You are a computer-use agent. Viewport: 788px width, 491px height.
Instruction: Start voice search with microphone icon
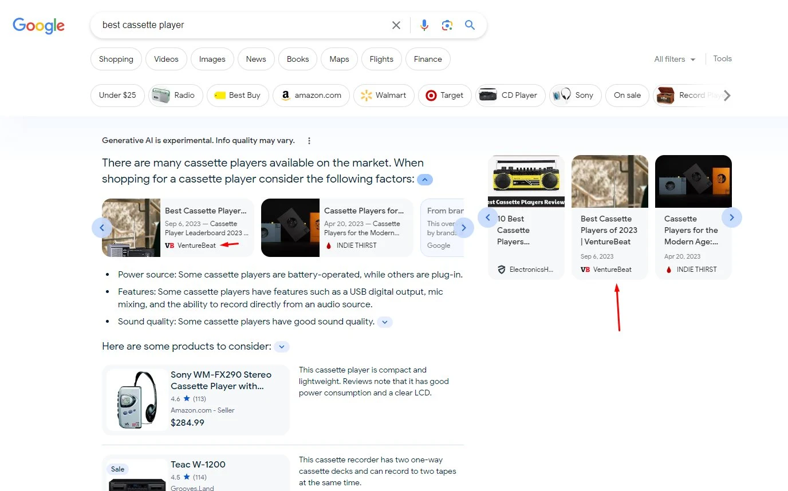click(424, 25)
